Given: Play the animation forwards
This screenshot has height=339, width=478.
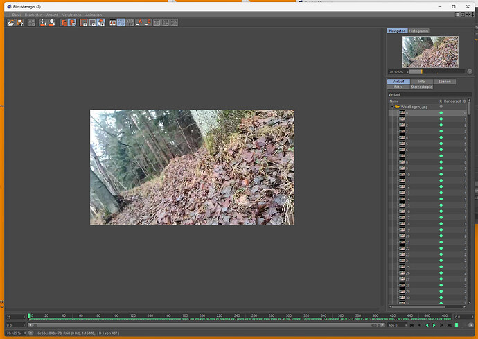Looking at the screenshot, I should tap(434, 325).
